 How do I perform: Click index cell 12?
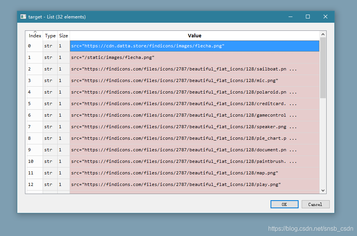coord(35,184)
